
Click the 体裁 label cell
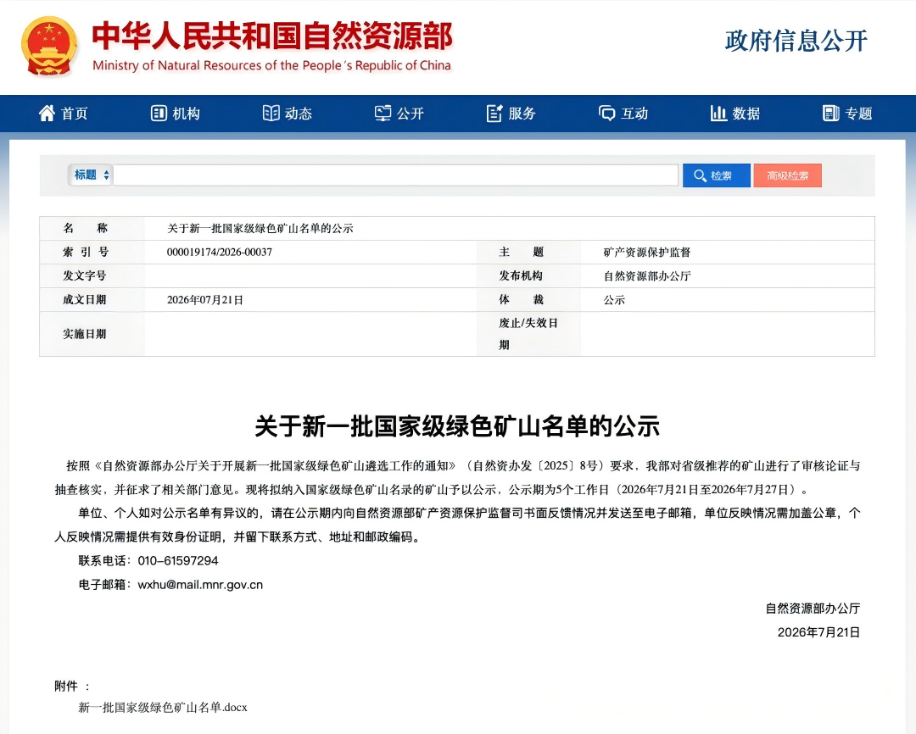click(528, 299)
